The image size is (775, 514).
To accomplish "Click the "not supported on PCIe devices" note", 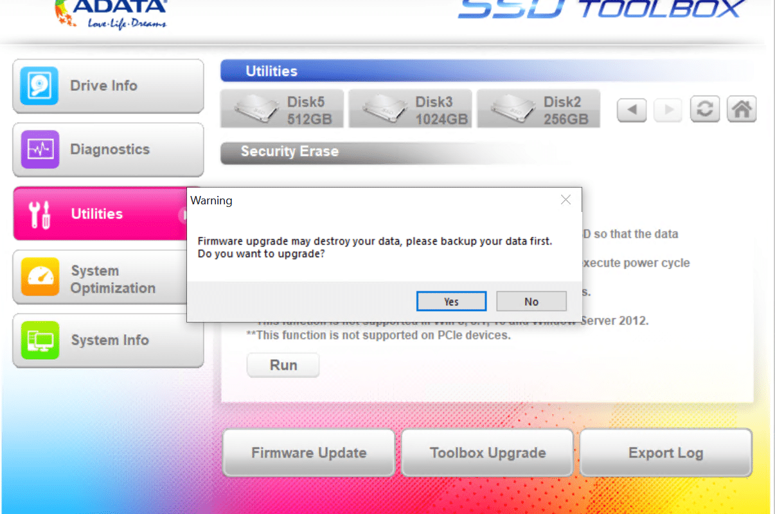I will click(x=379, y=335).
